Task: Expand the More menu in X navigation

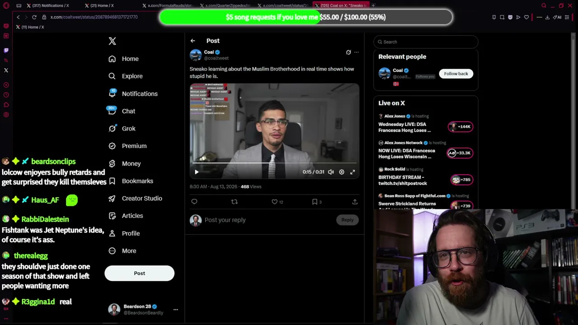Action: click(x=122, y=251)
